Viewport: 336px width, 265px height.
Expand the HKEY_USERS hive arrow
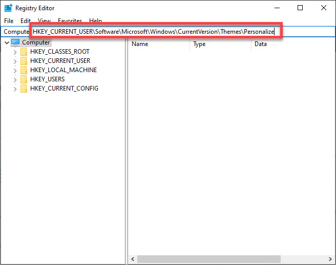point(15,79)
